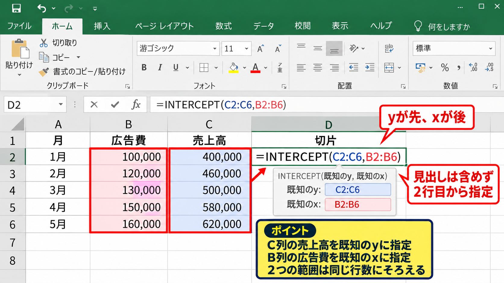
Task: Open the font size dropdown showing 11
Action: pyautogui.click(x=246, y=48)
